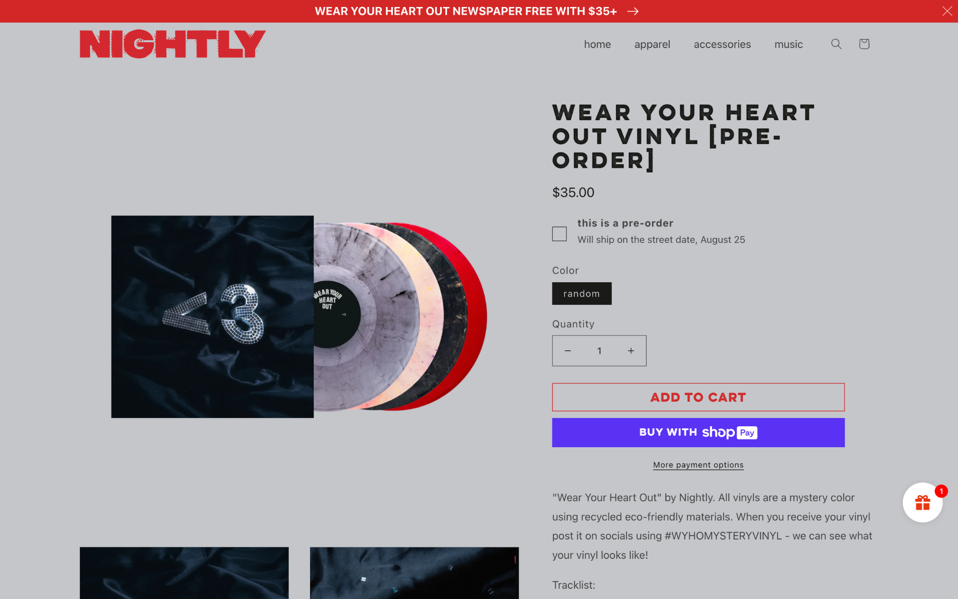The image size is (958, 599).
Task: Open More payment options link
Action: (x=698, y=465)
